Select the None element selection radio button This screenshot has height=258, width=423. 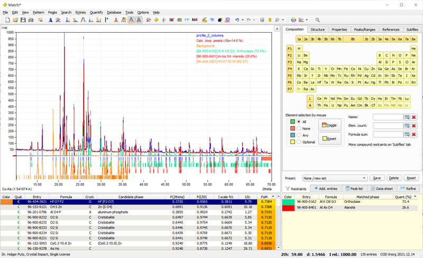click(298, 128)
